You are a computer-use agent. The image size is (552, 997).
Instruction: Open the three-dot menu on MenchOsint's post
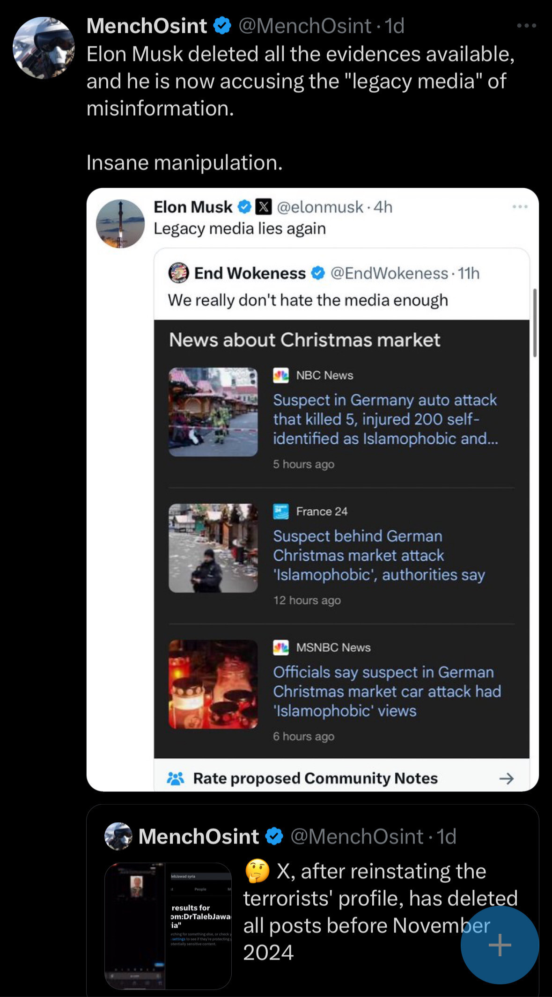(526, 26)
